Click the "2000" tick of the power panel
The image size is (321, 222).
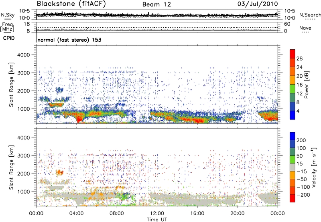[24, 91]
